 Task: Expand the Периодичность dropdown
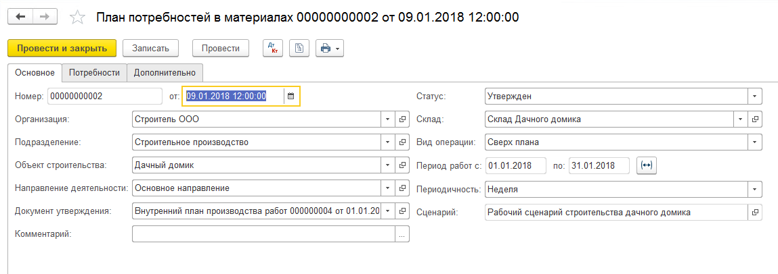pyautogui.click(x=755, y=189)
